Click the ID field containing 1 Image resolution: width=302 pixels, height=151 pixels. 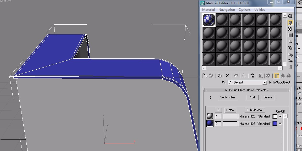pyautogui.click(x=218, y=116)
